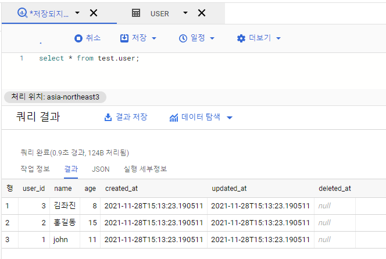The height and width of the screenshot is (259, 386).
Task: Close the unsaved query tab
Action: (94, 13)
